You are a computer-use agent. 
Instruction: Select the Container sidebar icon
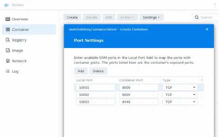click(8, 29)
